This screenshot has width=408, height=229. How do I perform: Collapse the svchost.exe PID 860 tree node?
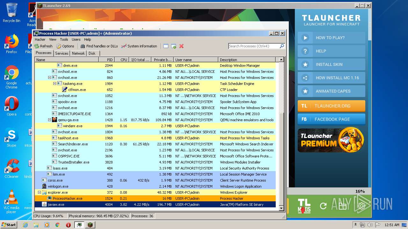point(49,78)
